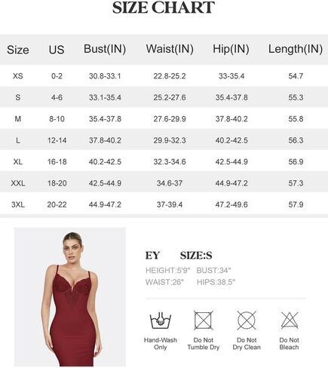The height and width of the screenshot is (368, 328).
Task: Select the M size row label
Action: point(18,119)
